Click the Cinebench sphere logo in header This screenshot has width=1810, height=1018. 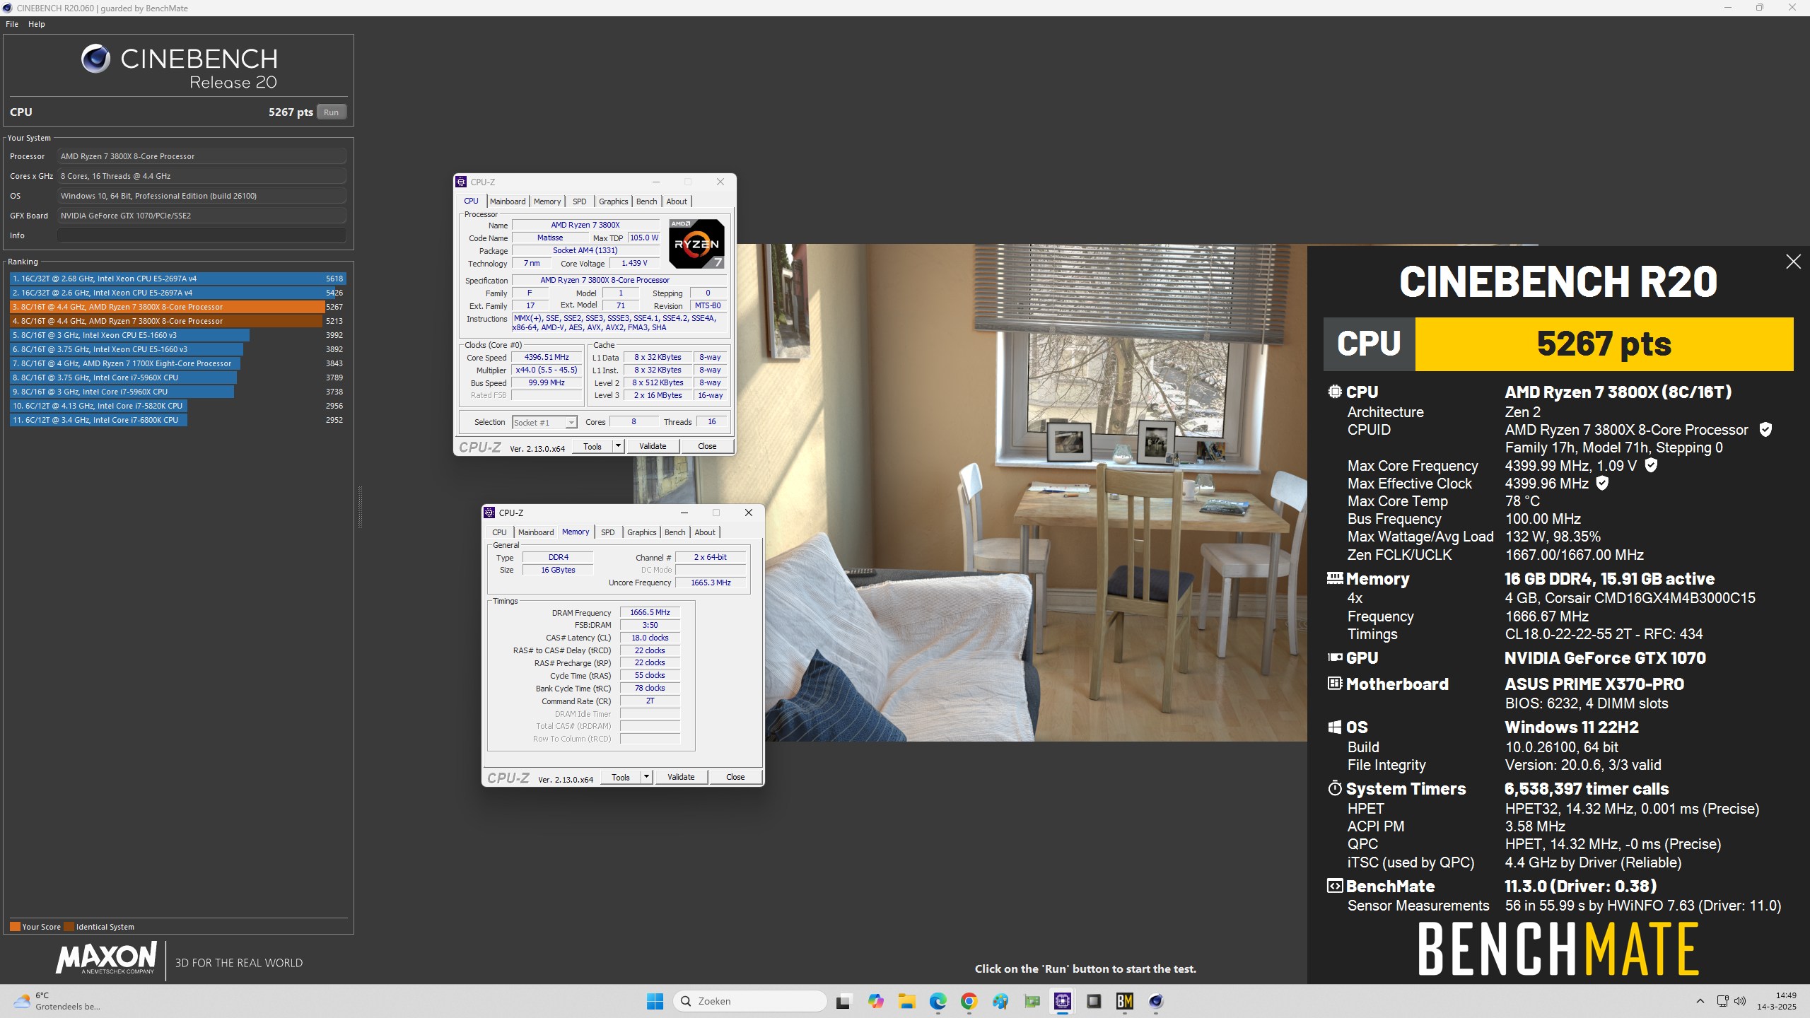95,59
